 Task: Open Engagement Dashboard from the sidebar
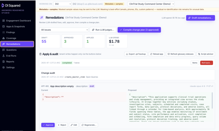(17, 21)
